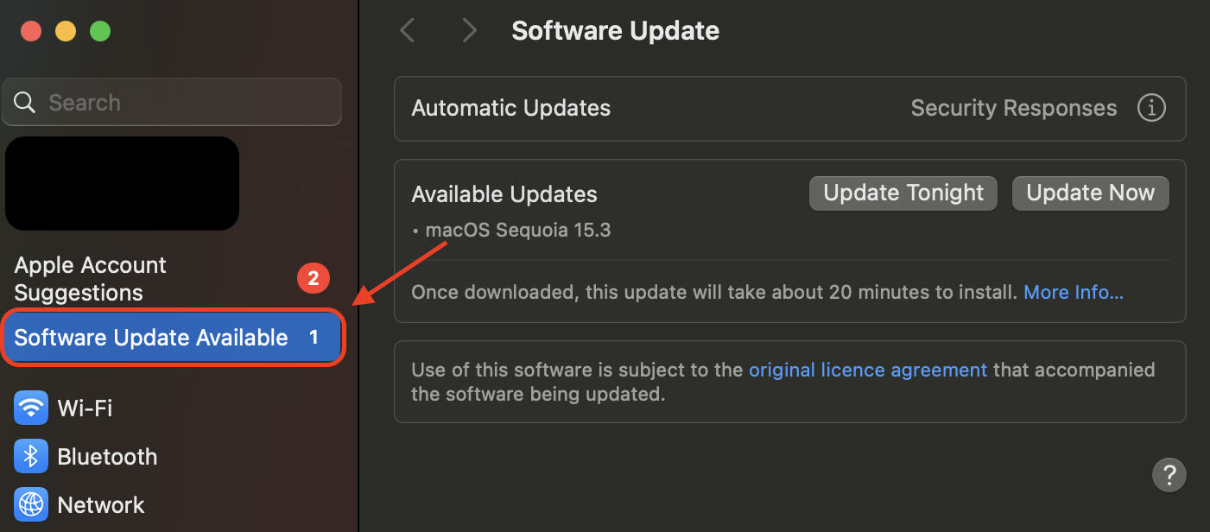Select the Wi-Fi icon in the sidebar
This screenshot has height=532, width=1210.
pos(31,408)
